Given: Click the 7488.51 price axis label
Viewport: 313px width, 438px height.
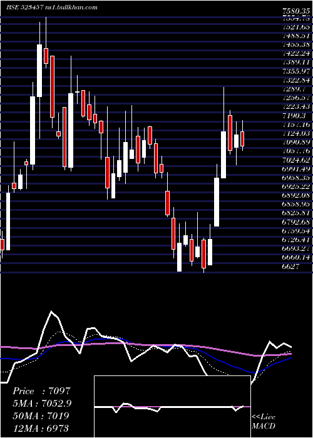Looking at the screenshot, I should [296, 36].
